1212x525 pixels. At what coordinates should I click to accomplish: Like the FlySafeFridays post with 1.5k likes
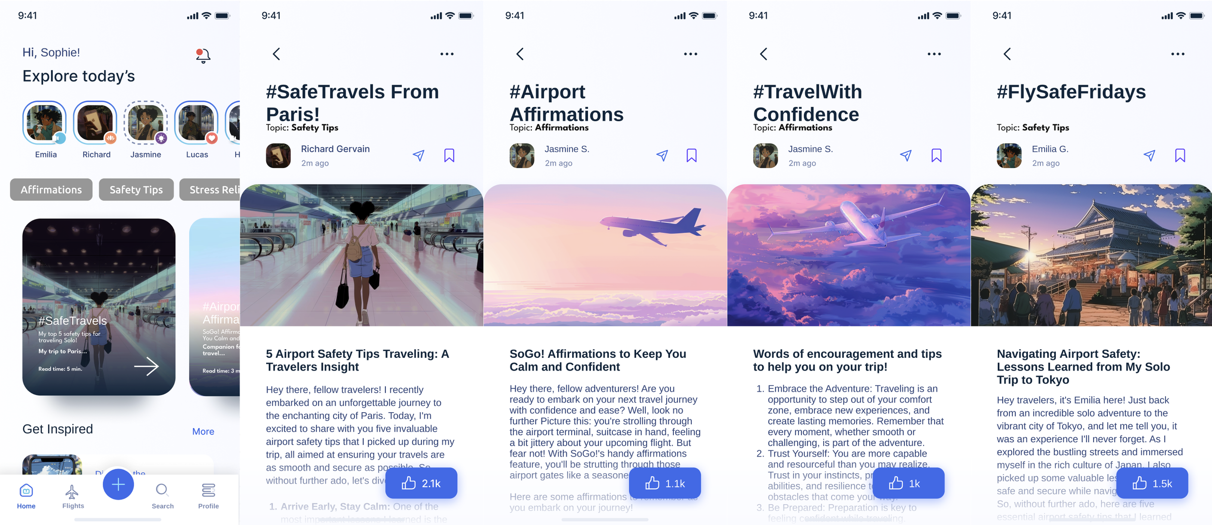(x=1152, y=483)
